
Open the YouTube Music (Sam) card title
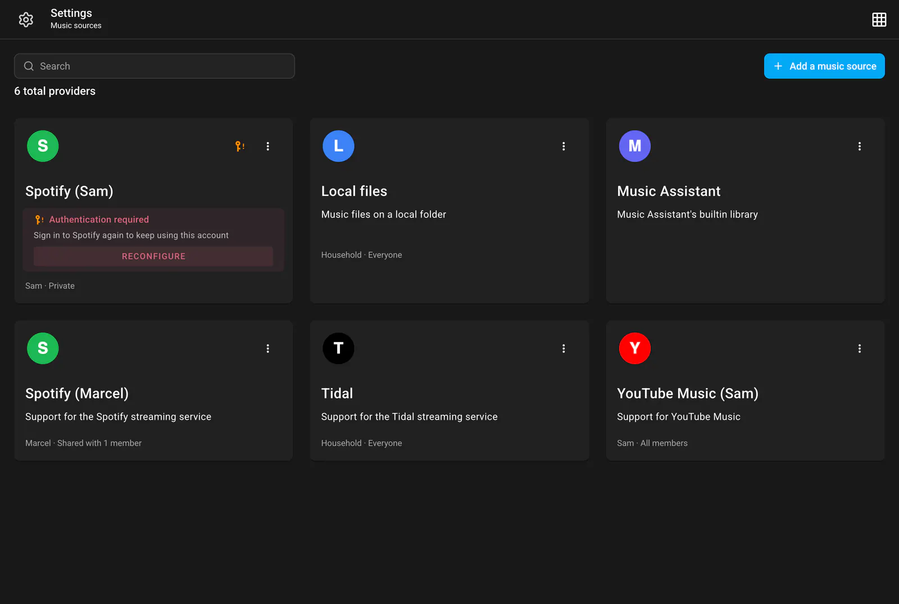coord(688,393)
